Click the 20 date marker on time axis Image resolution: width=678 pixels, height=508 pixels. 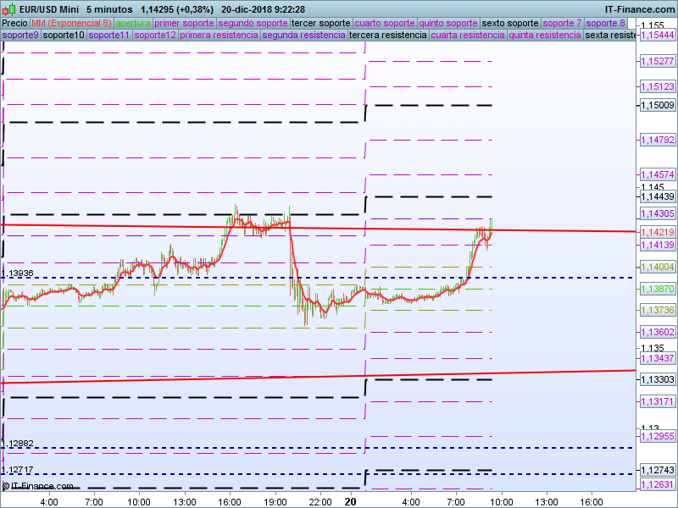tap(350, 501)
